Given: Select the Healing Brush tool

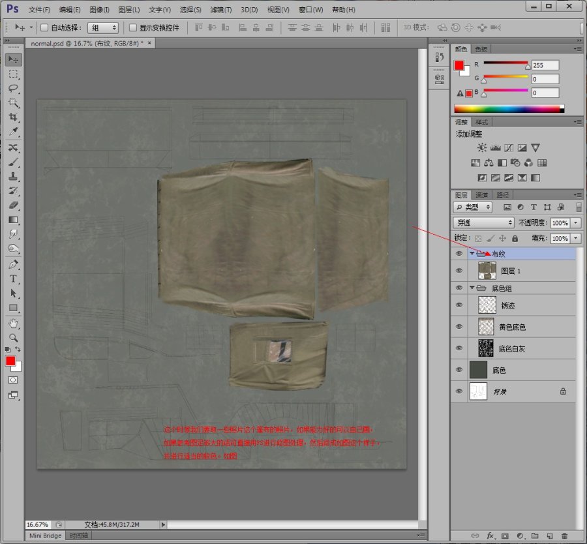Looking at the screenshot, I should tap(14, 148).
